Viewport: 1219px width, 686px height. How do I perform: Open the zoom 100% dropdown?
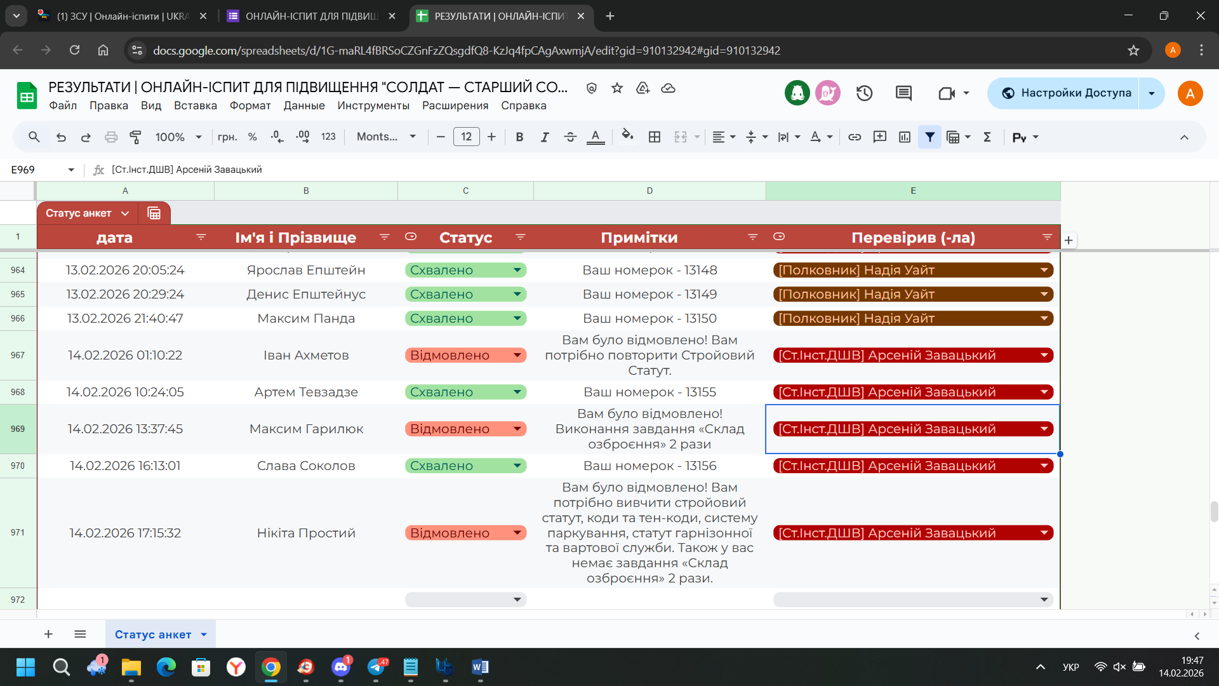coord(178,137)
